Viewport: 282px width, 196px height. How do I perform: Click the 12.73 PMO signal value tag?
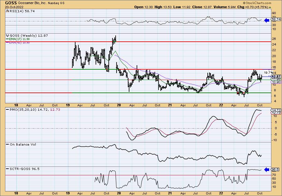[276, 113]
